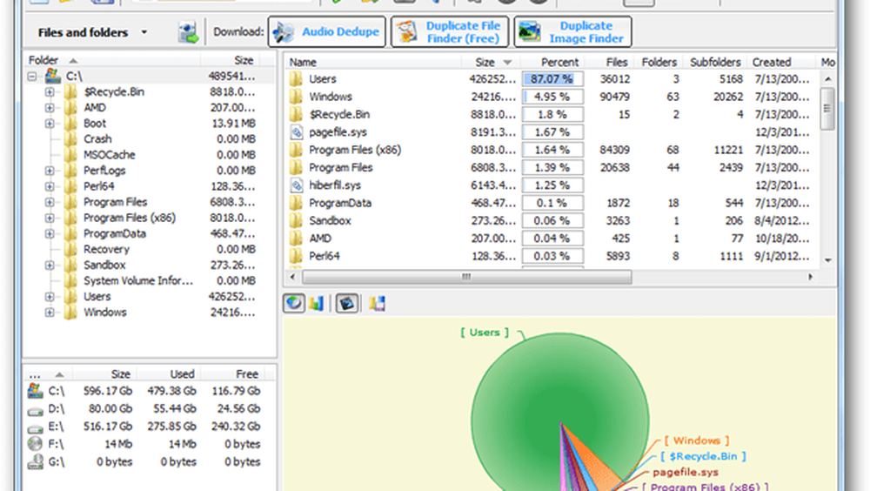Sort list by Percent column
This screenshot has width=870, height=491.
pos(559,62)
